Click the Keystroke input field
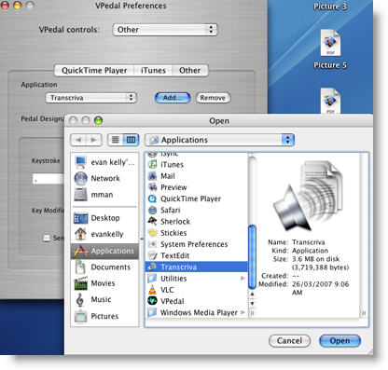Image resolution: width=388 pixels, height=370 pixels. (x=48, y=179)
